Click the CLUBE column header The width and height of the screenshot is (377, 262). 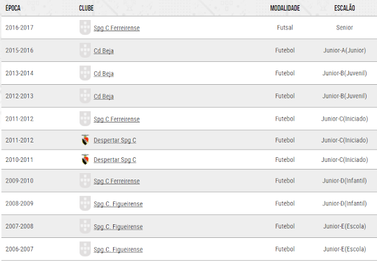pyautogui.click(x=86, y=8)
